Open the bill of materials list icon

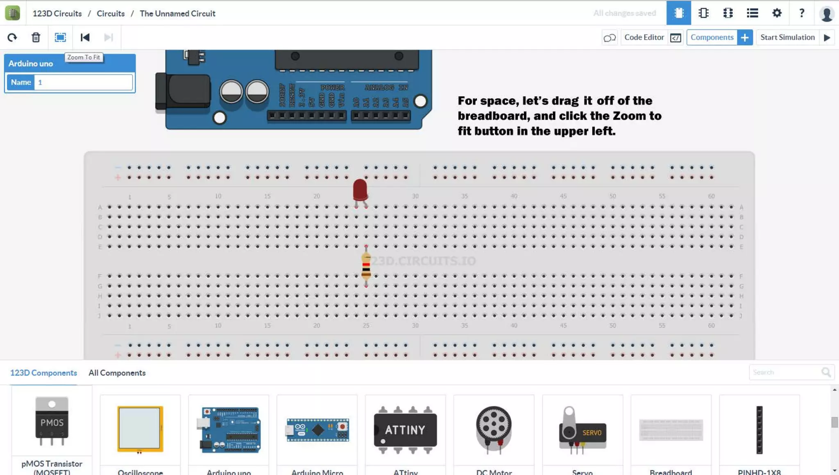tap(752, 13)
